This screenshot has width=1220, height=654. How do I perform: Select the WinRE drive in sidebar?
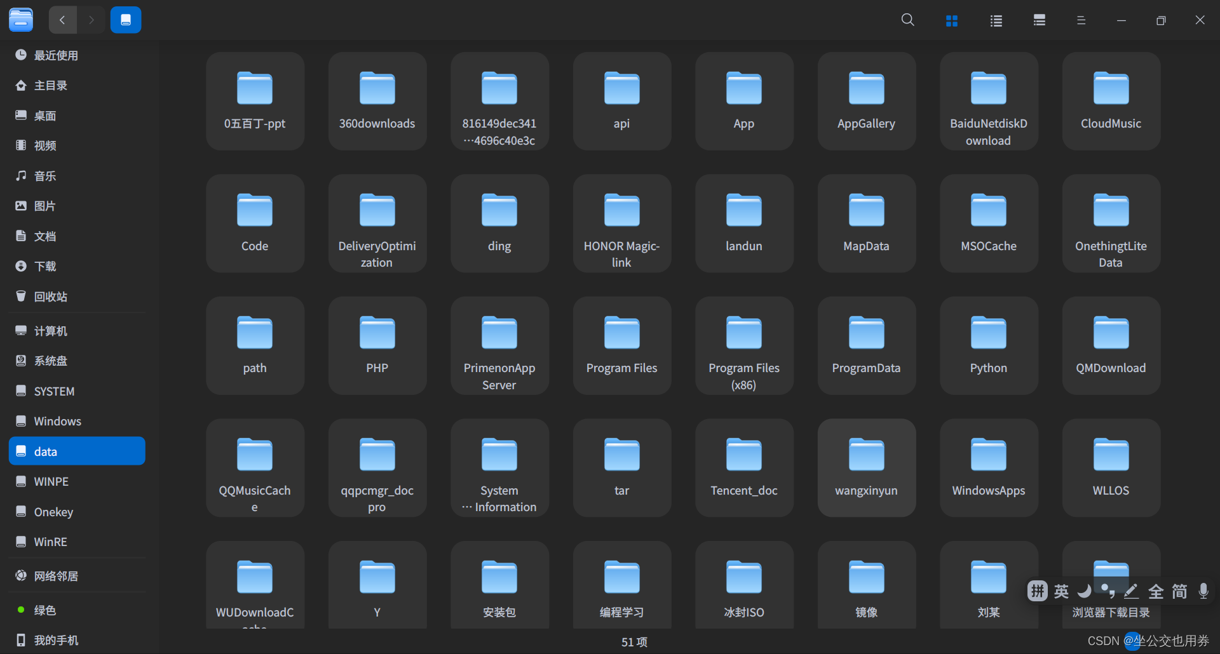(x=77, y=542)
